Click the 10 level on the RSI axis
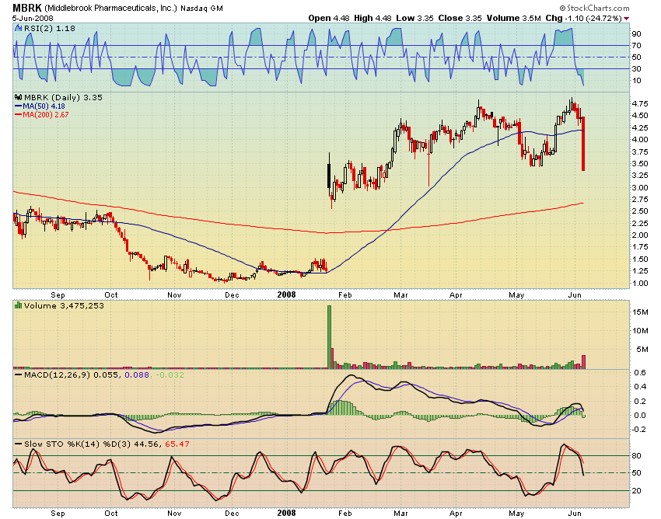The image size is (661, 519). (636, 81)
